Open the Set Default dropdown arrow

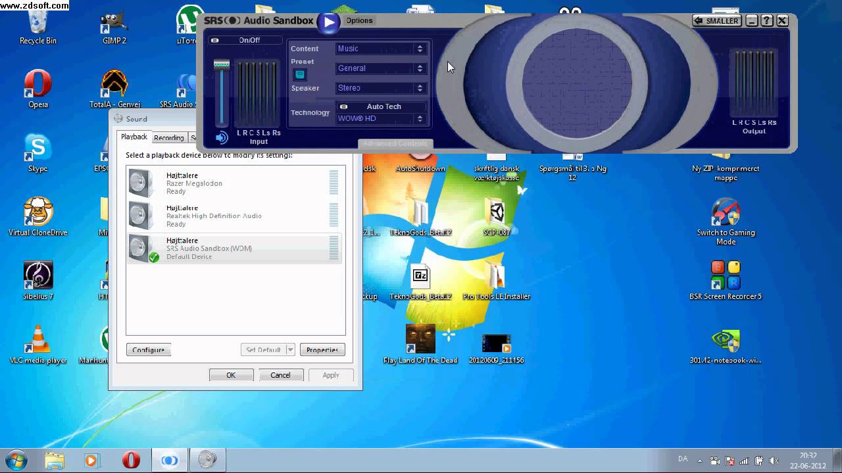290,350
